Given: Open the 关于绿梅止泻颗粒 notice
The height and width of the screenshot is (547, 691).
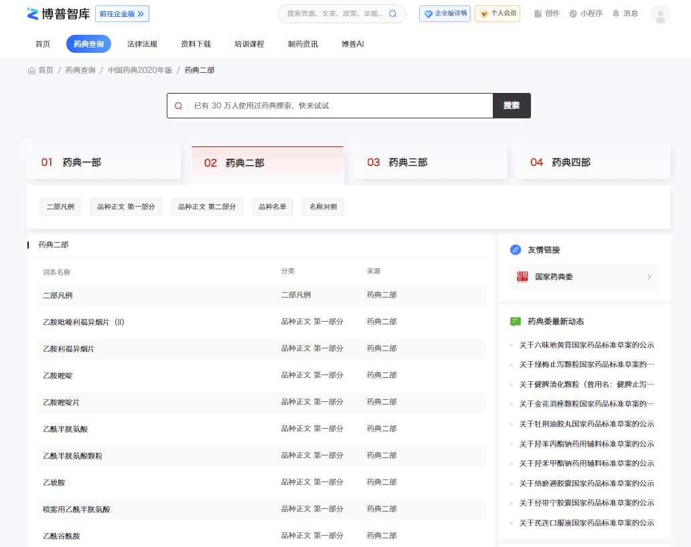Looking at the screenshot, I should (587, 364).
